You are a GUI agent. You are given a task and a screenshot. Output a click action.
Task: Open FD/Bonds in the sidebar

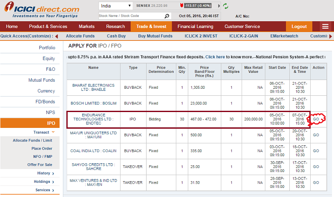45,102
